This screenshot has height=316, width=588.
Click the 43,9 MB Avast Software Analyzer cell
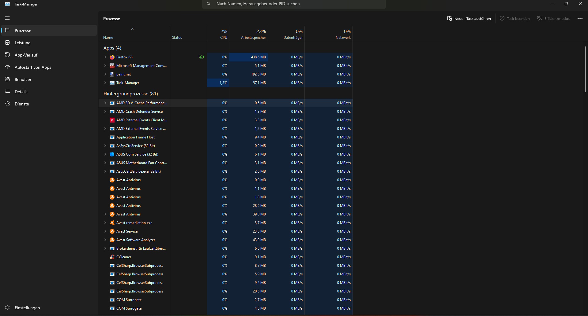(249, 240)
